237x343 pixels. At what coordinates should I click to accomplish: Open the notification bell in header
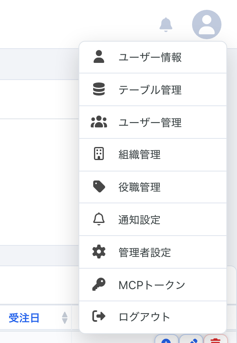165,24
